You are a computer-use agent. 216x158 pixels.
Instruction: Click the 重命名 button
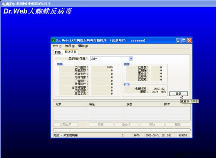(127, 125)
